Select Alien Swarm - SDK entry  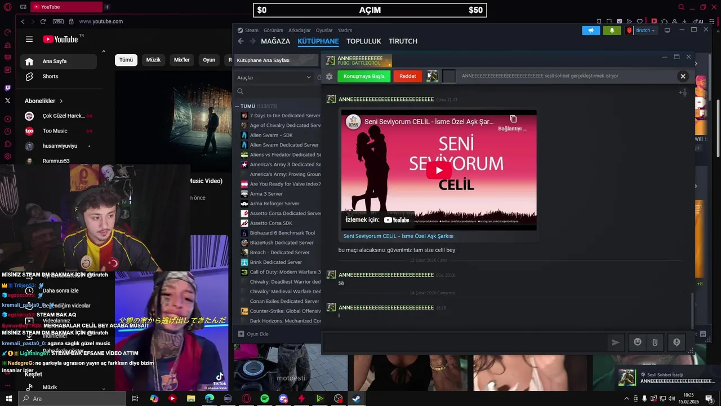pos(271,135)
